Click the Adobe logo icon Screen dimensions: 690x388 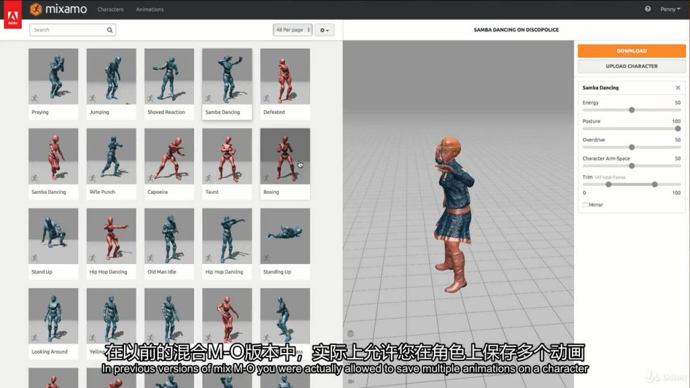(x=13, y=15)
